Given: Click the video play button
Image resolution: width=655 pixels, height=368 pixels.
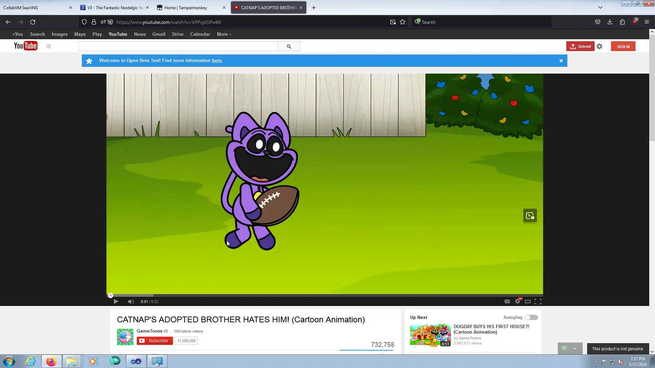Looking at the screenshot, I should click(x=116, y=302).
